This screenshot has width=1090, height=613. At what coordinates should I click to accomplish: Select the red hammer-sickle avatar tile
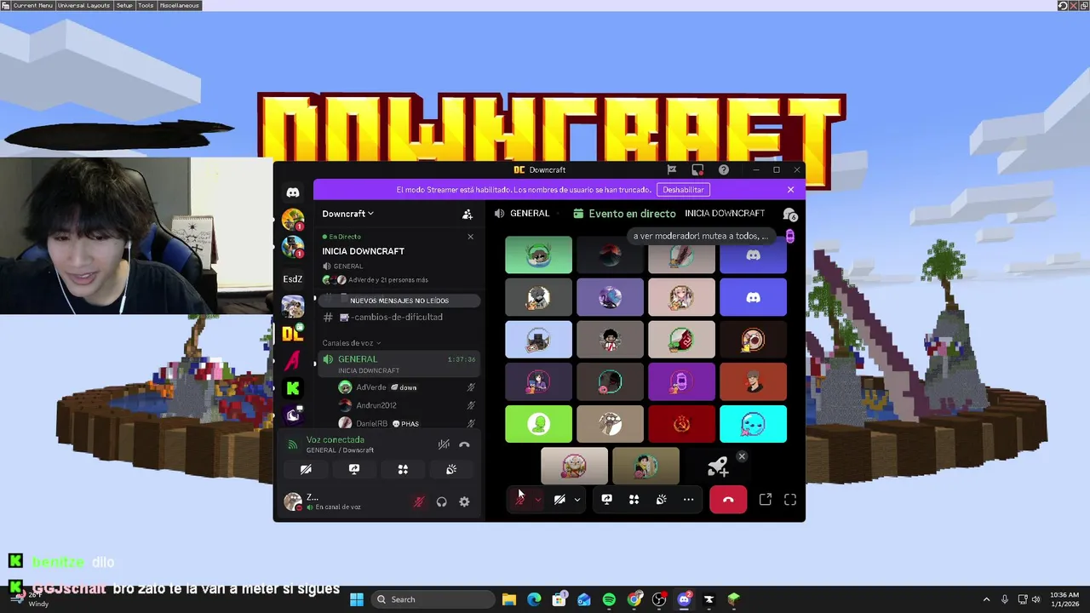point(681,424)
